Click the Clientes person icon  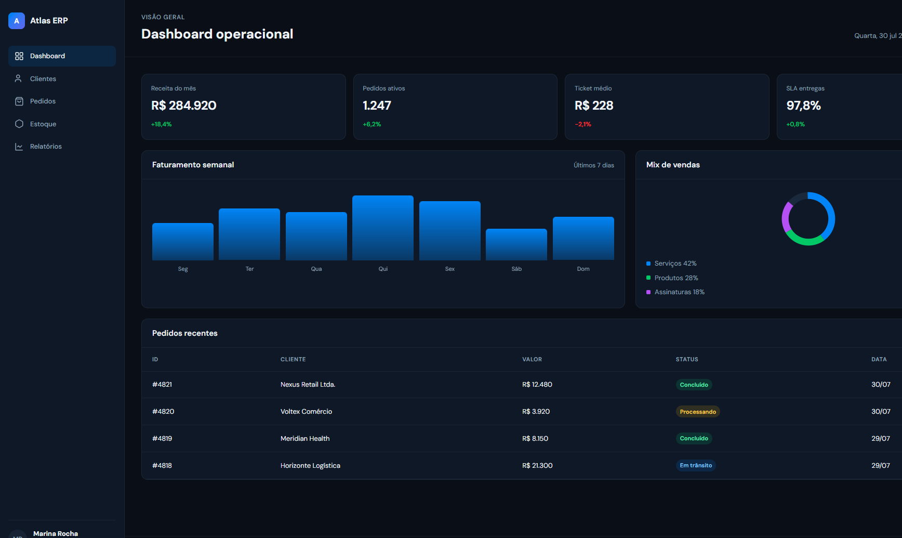click(19, 78)
